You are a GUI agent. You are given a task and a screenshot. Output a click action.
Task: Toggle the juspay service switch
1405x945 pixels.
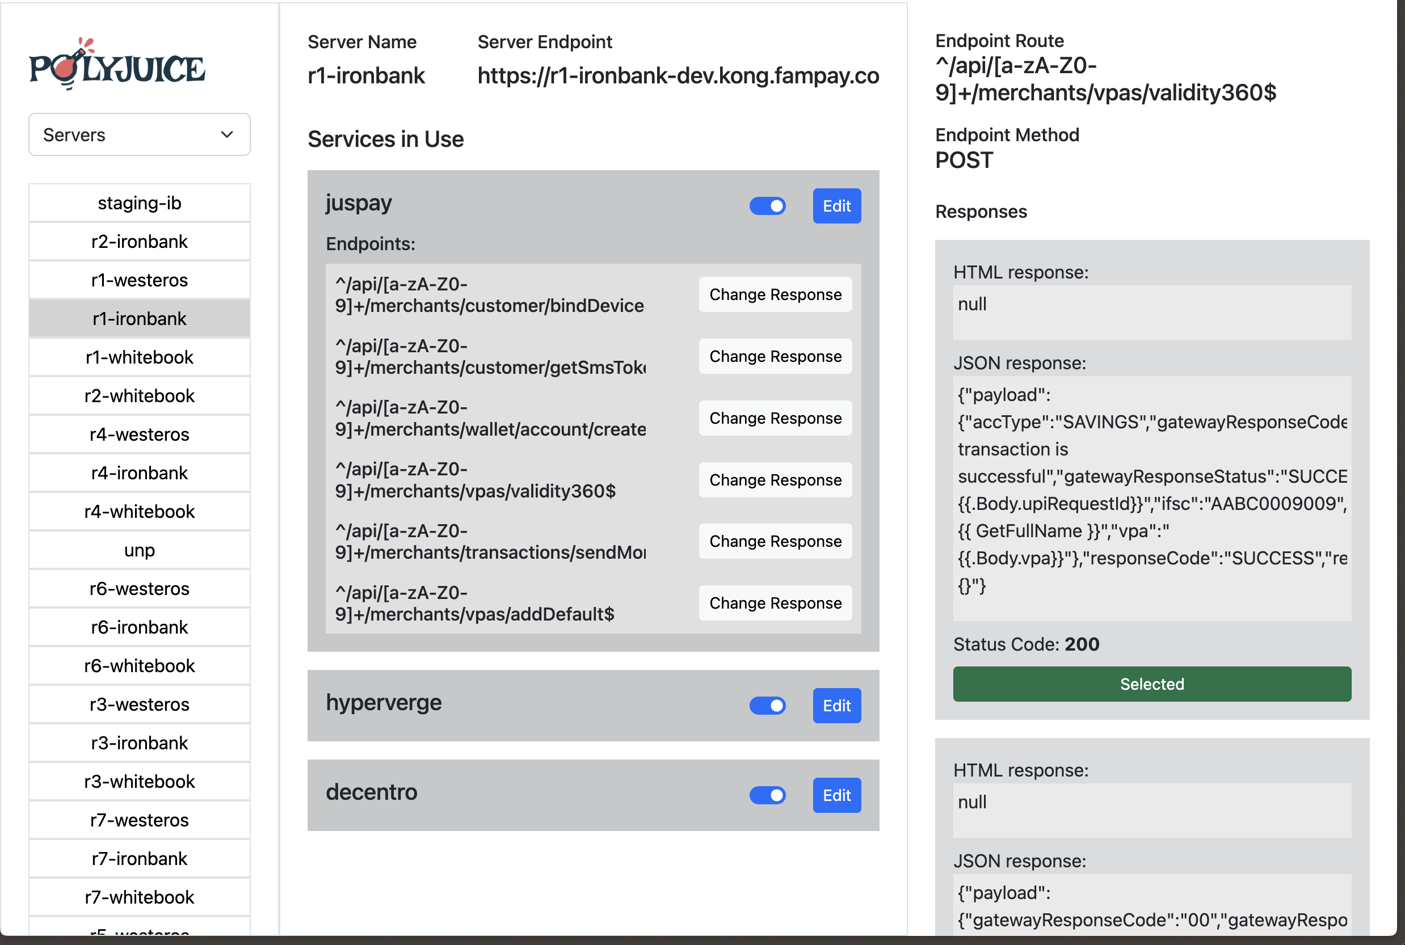(767, 206)
